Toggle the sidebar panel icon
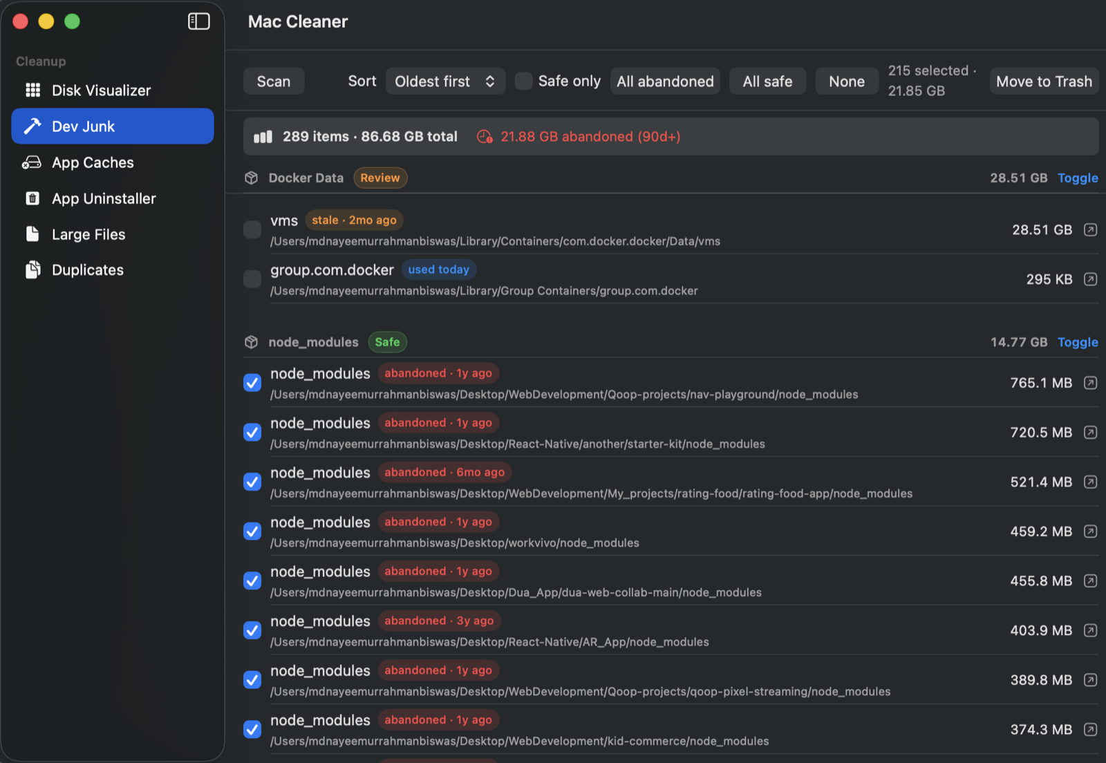Screen dimensions: 1106x763 (x=198, y=21)
